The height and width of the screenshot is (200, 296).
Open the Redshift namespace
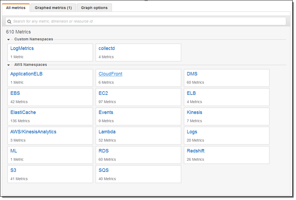195,151
